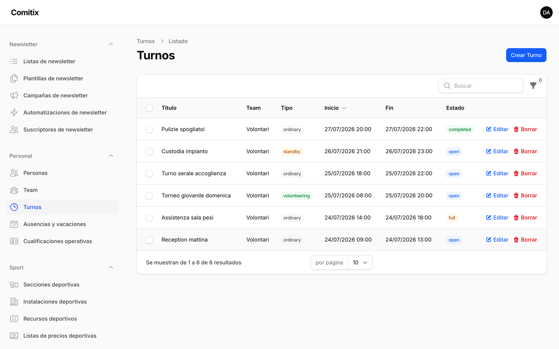Collapse the Newsletter sidebar section

pyautogui.click(x=111, y=44)
